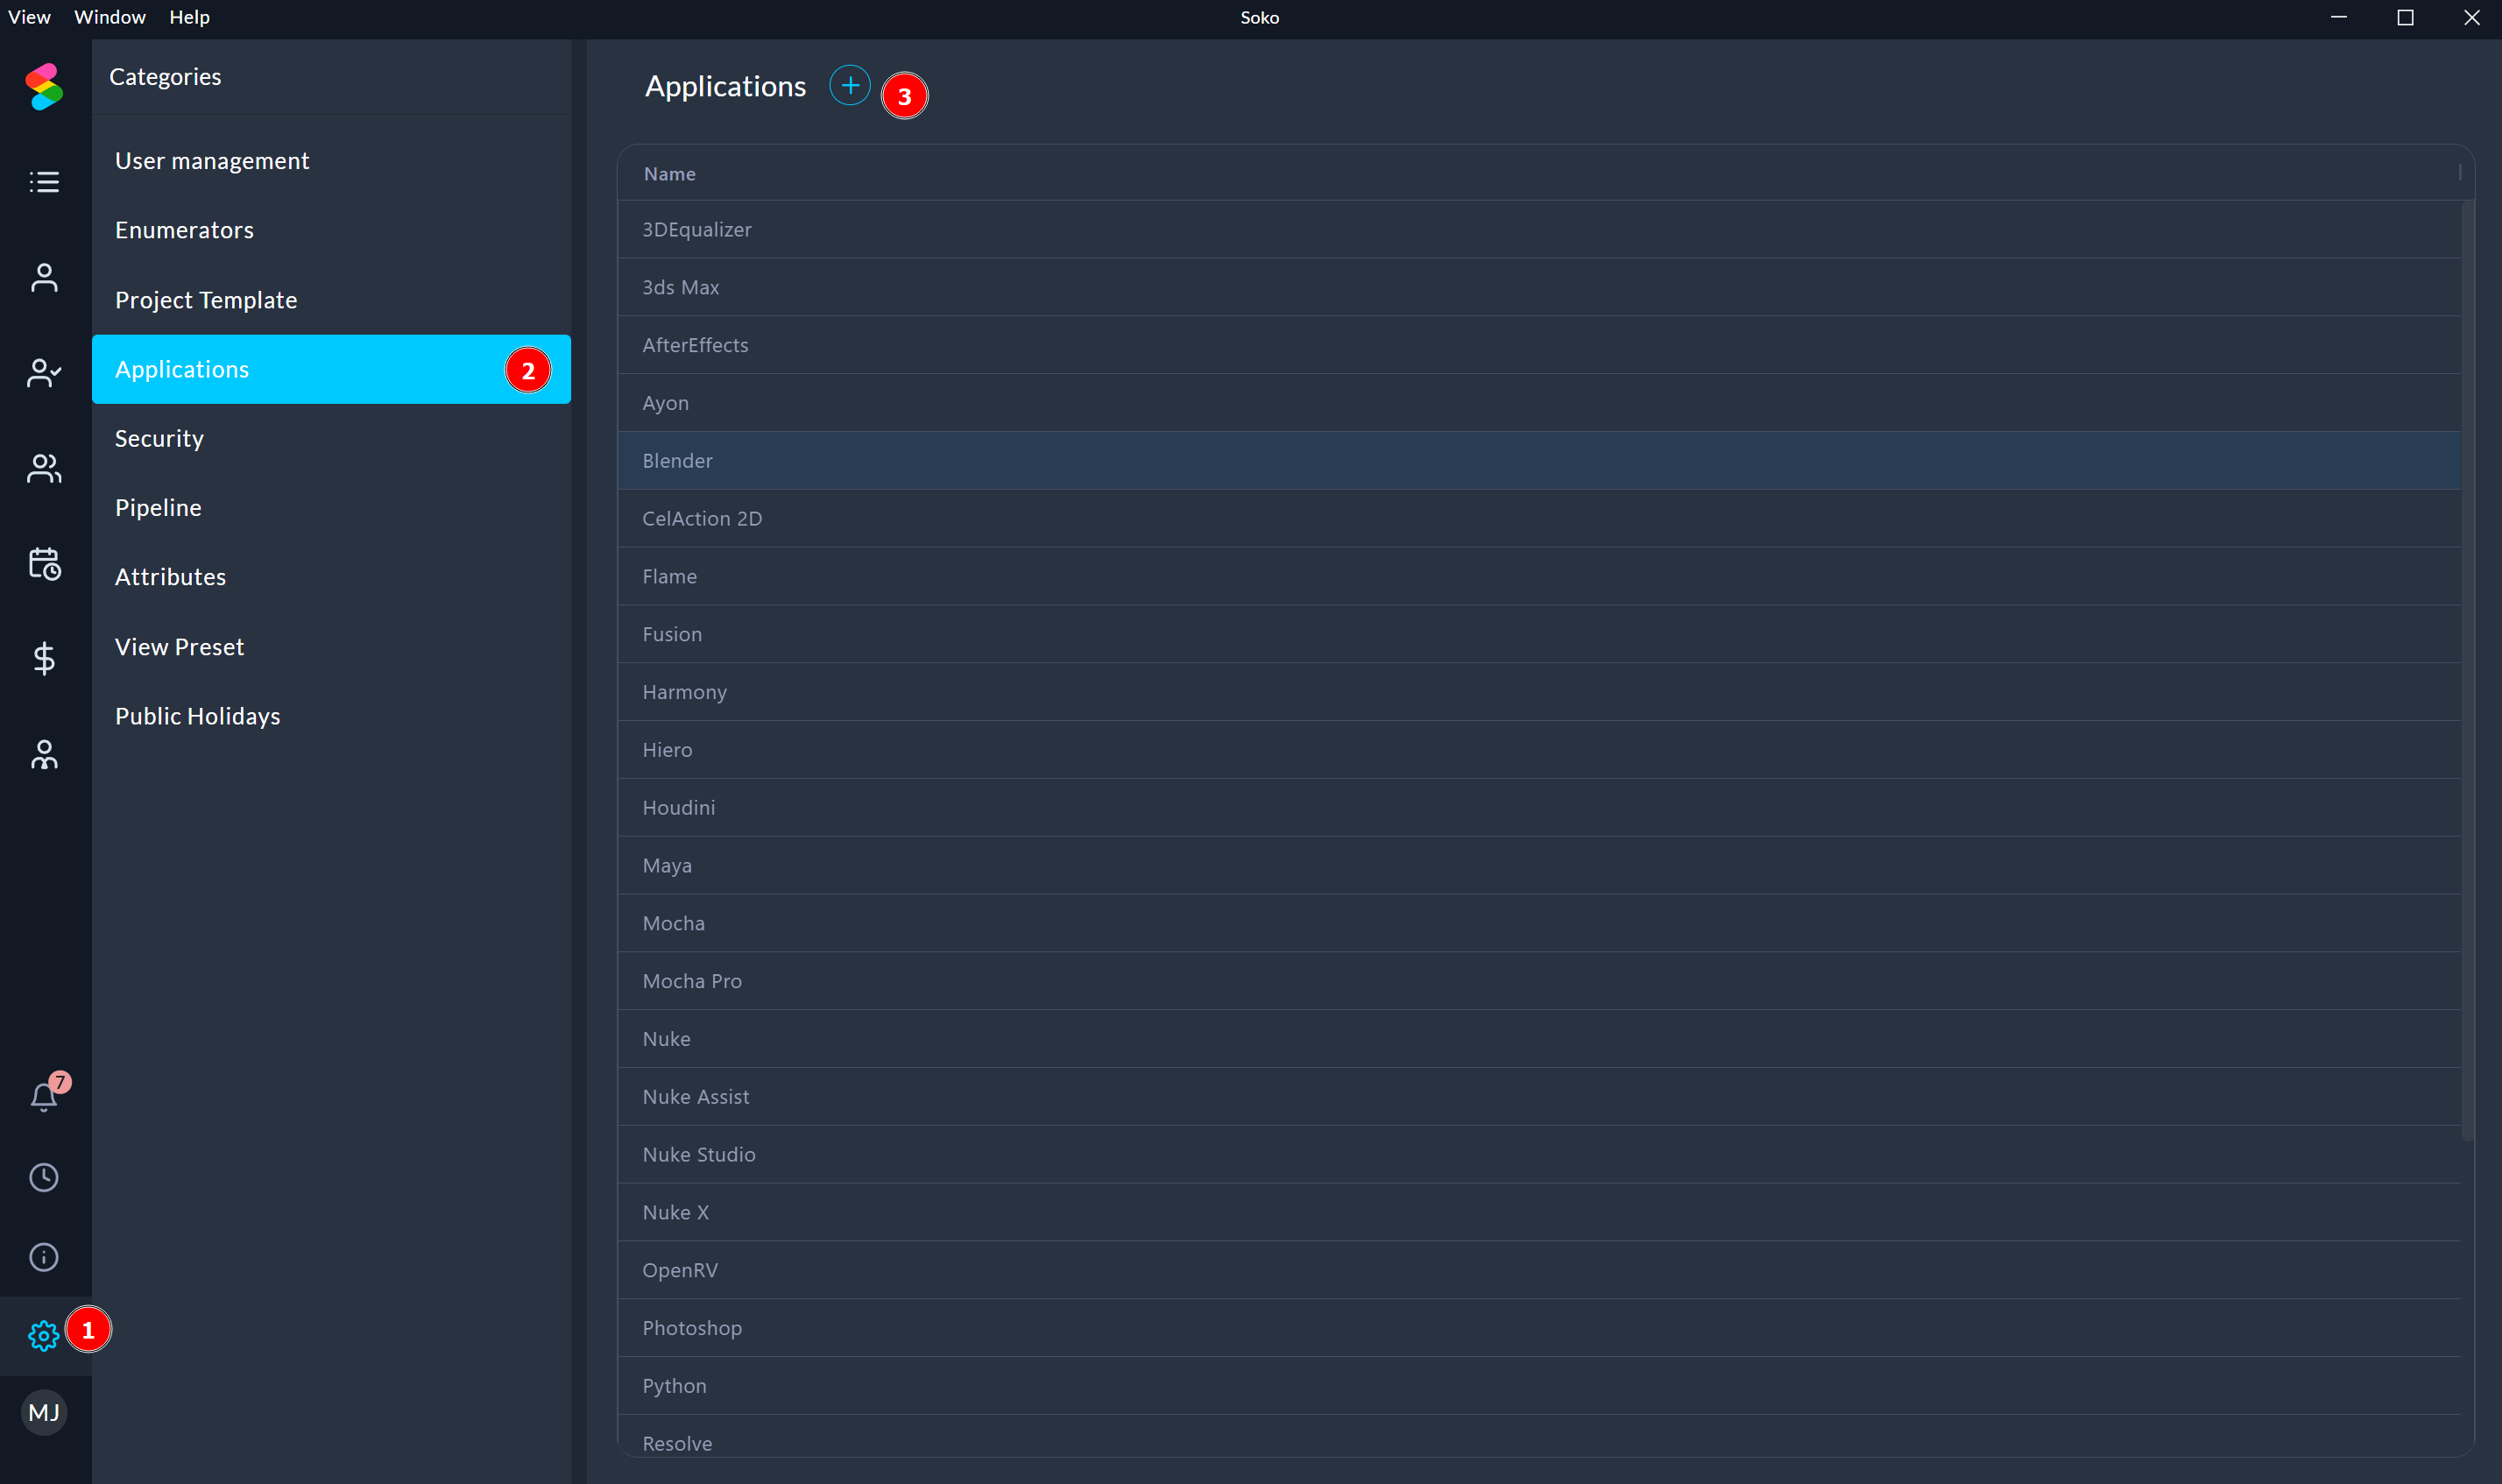Screen dimensions: 2502x1484
Task: Open the info circle icon
Action: point(43,1257)
